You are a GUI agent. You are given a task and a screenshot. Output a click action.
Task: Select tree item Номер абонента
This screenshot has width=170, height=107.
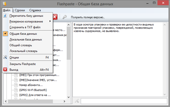tap(31, 85)
